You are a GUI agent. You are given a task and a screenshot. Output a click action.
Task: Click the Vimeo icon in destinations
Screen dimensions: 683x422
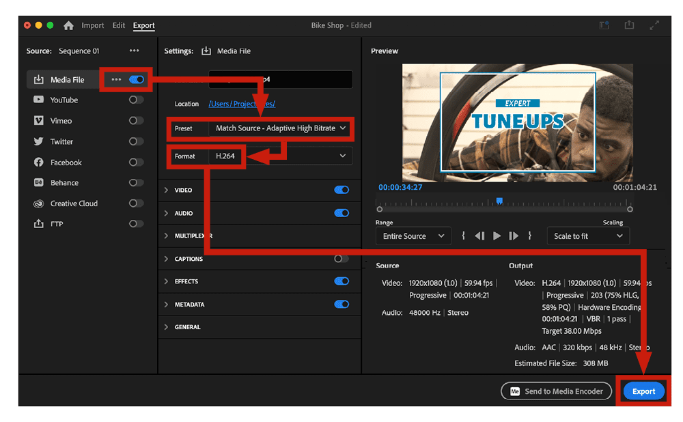[39, 120]
